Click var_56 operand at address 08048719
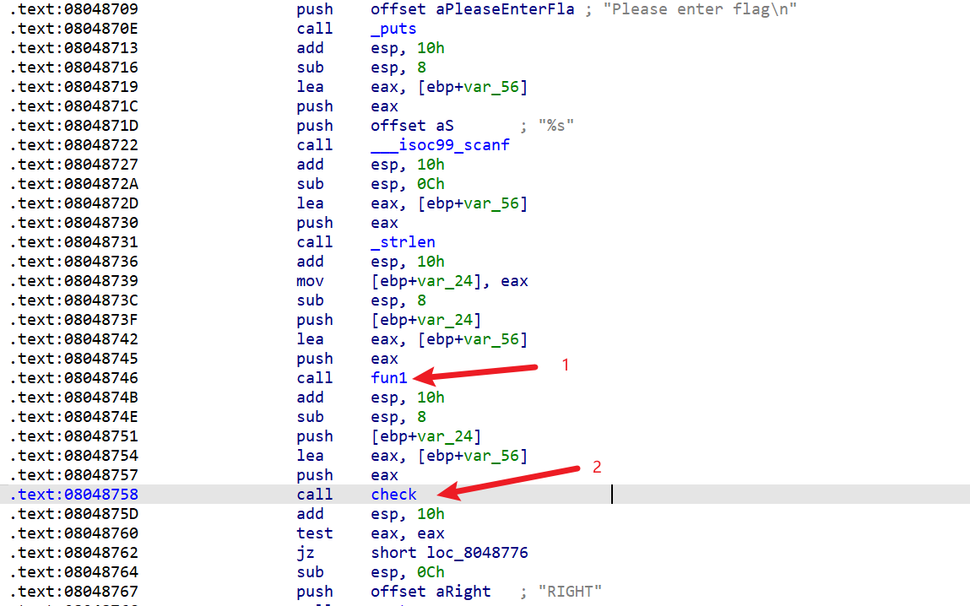The image size is (970, 606). (491, 87)
